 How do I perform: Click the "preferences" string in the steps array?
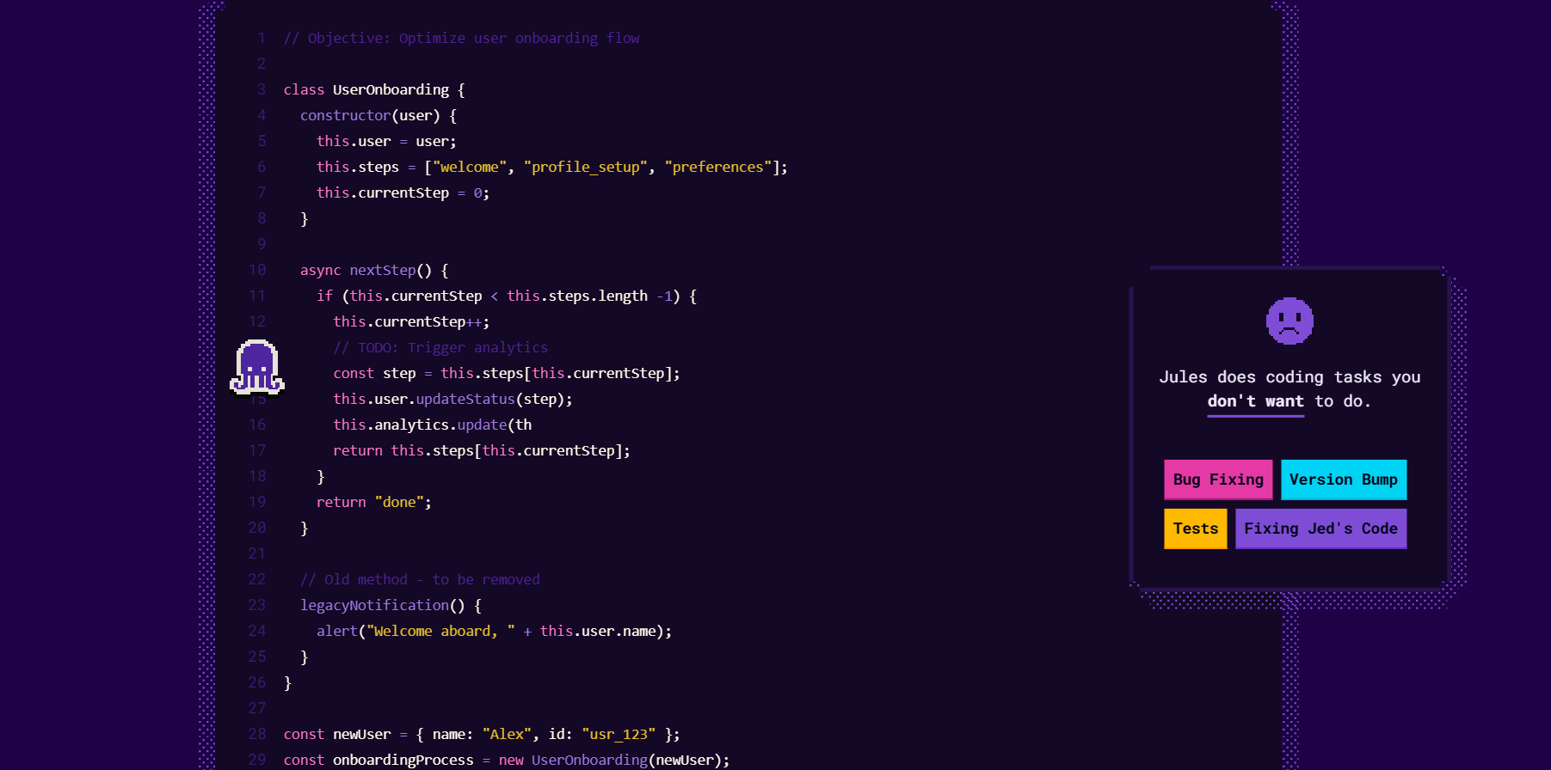click(717, 167)
